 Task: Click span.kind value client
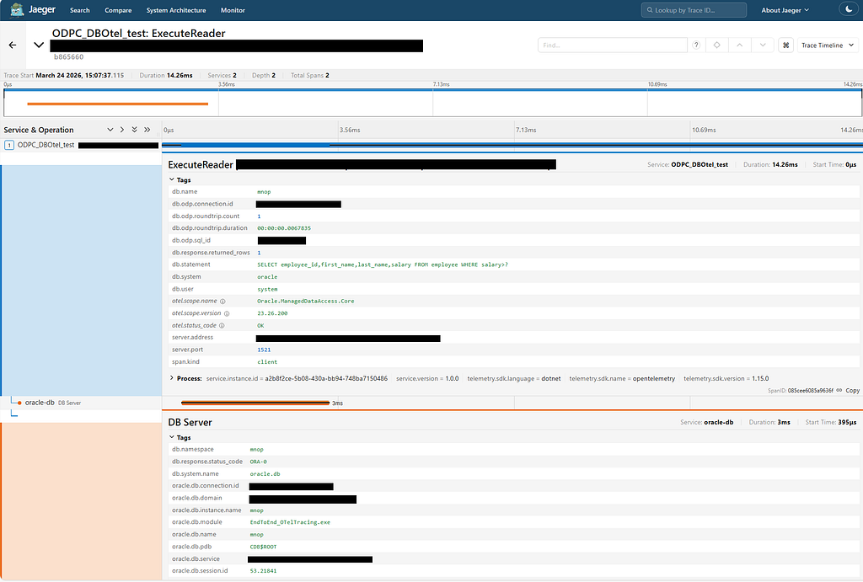pyautogui.click(x=267, y=362)
